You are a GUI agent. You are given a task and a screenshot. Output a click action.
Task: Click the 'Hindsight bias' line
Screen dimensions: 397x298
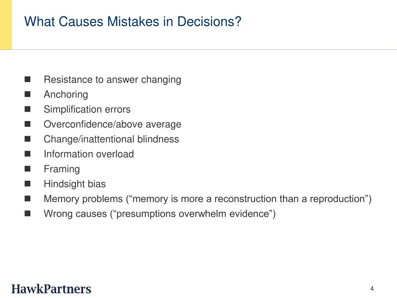(x=75, y=184)
